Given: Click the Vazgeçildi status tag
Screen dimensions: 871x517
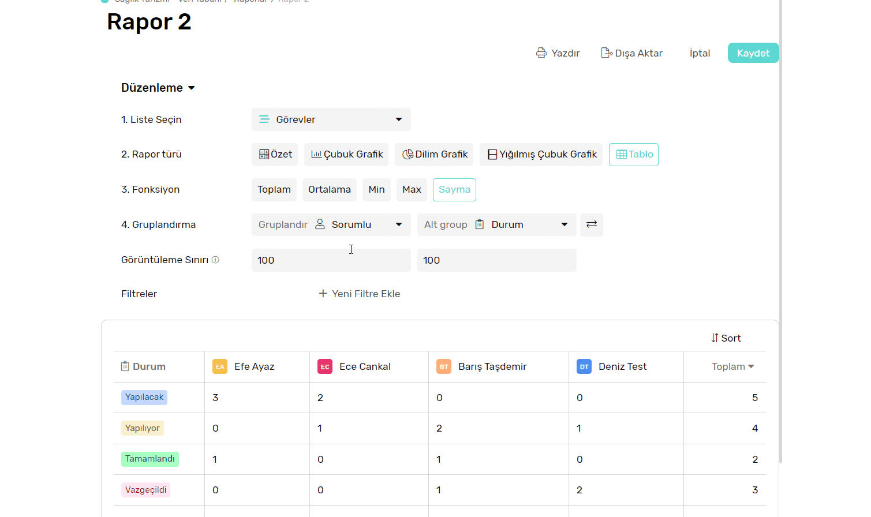Looking at the screenshot, I should click(x=146, y=490).
